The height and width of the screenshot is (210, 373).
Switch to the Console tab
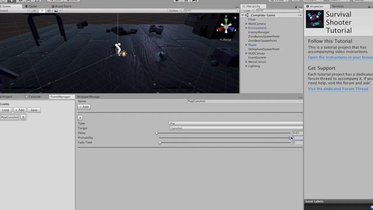pos(33,97)
